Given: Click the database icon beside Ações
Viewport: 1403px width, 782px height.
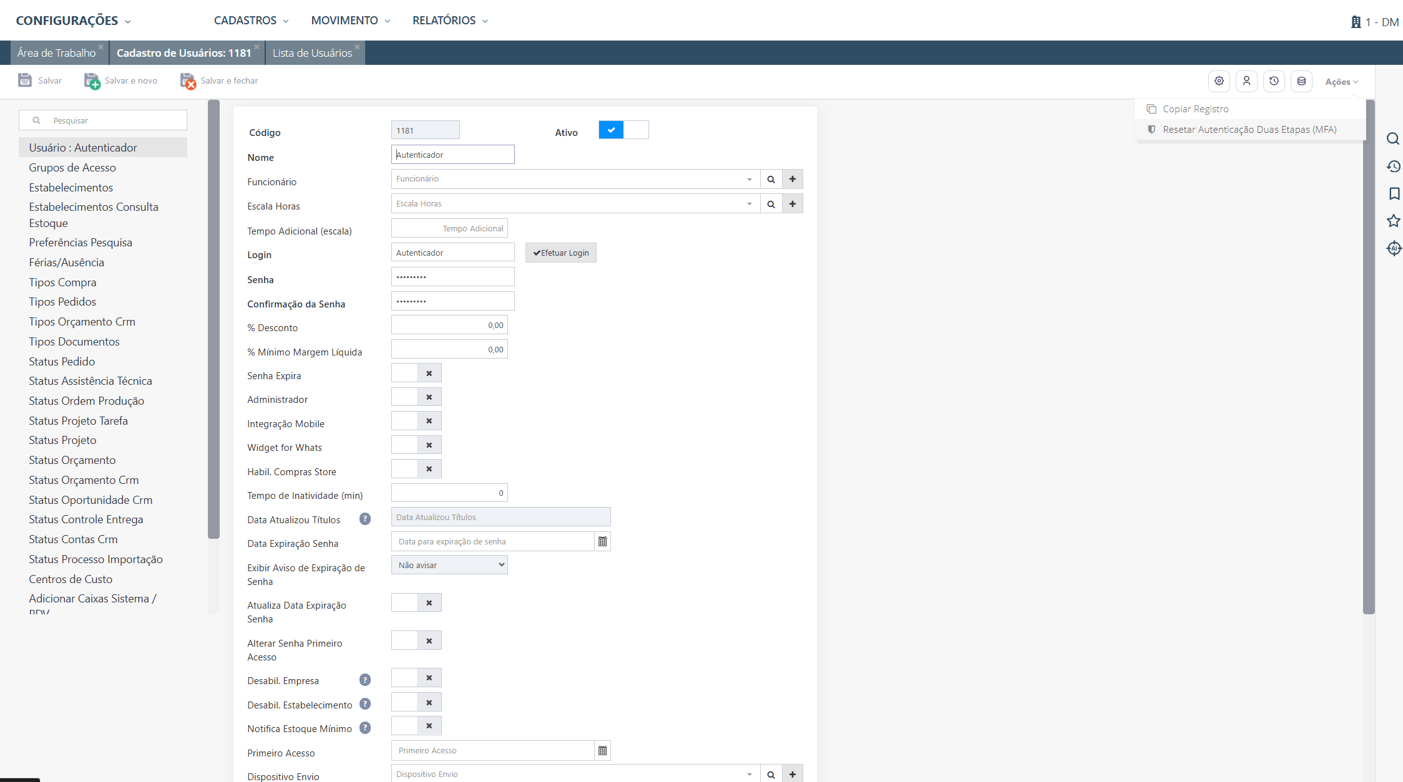Looking at the screenshot, I should coord(1301,81).
